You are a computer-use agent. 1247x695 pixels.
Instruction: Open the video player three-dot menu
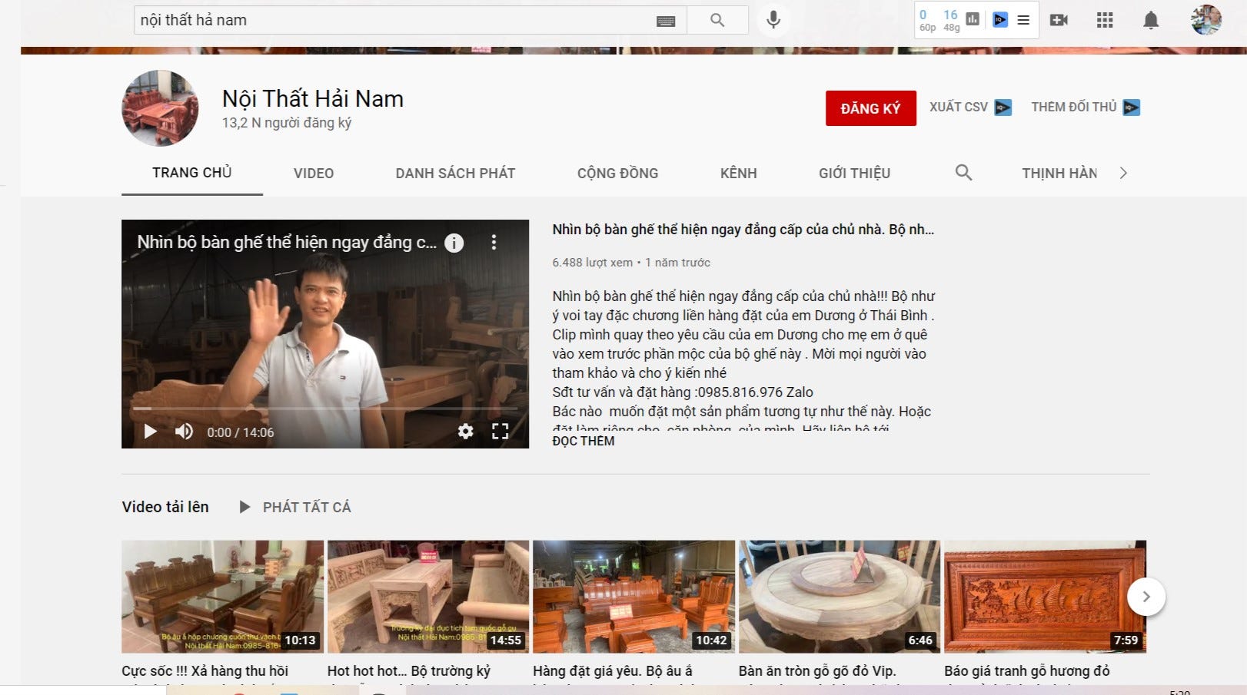(x=494, y=243)
